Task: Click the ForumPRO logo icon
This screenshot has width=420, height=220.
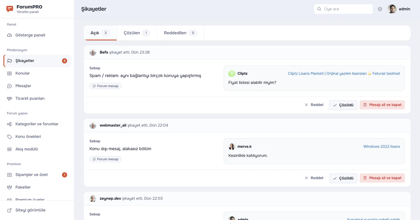Action: coord(10,9)
